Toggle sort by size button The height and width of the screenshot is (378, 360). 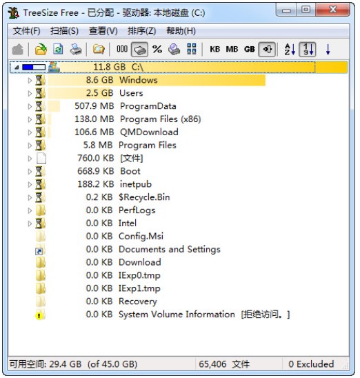(x=307, y=50)
